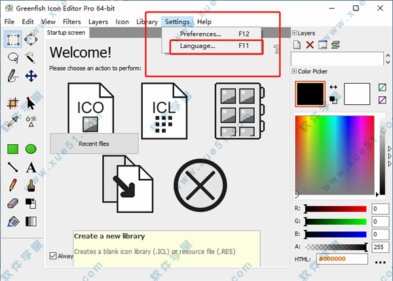Click the delete layer red X icon

[310, 45]
